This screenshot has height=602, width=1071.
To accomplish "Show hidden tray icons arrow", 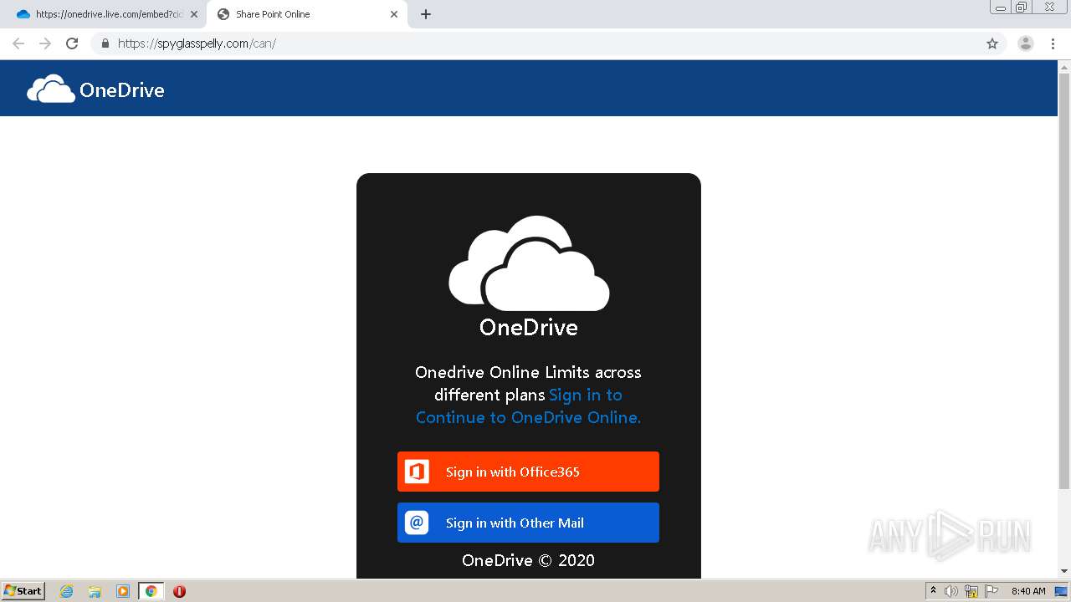I will point(933,590).
